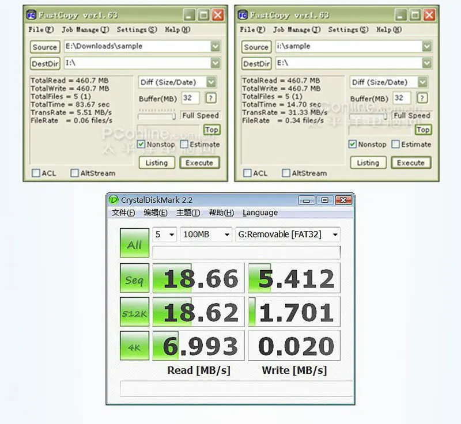Open Job Manage menu in FastCopy DestDir I:\ window
This screenshot has width=461, height=424.
pos(85,29)
